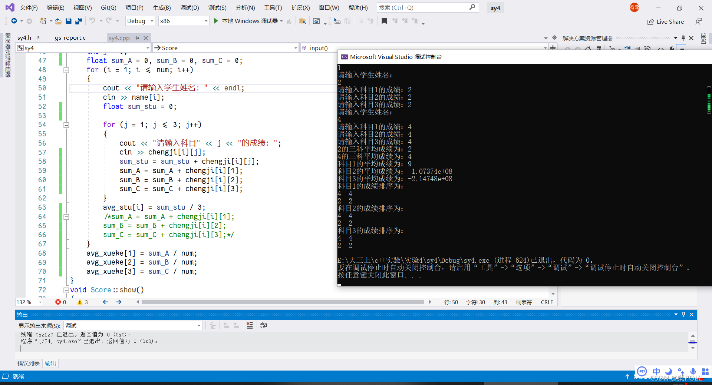Open the 文件(F) menu
The width and height of the screenshot is (712, 385).
point(29,7)
